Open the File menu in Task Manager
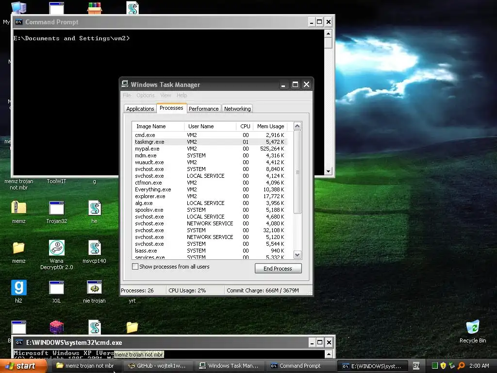Screen dimensions: 497x373 pos(127,95)
